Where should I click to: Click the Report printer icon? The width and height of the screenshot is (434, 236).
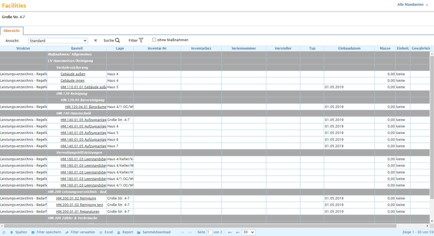click(119, 232)
